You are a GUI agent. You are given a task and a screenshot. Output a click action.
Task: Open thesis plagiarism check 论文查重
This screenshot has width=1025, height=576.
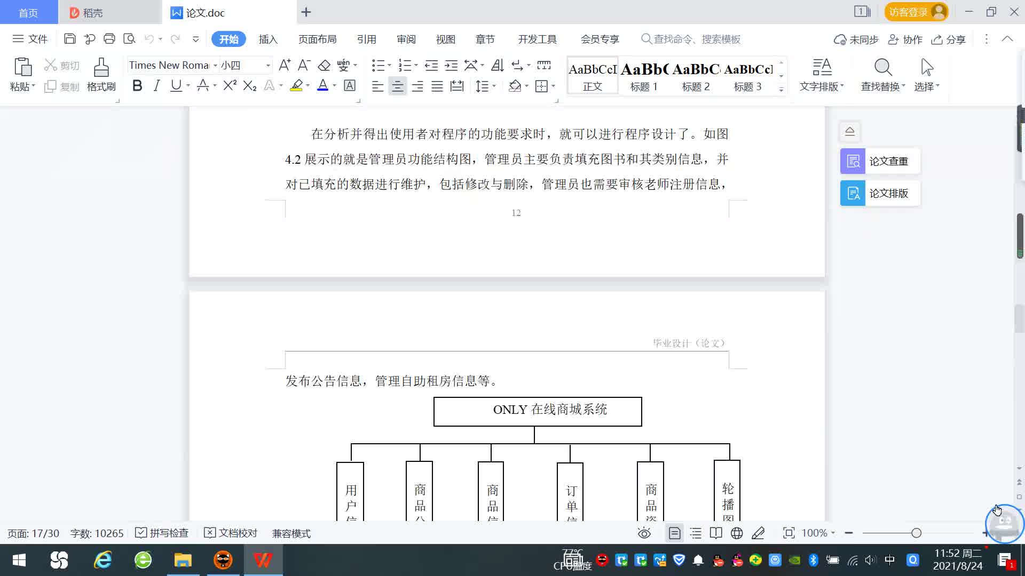[880, 161]
